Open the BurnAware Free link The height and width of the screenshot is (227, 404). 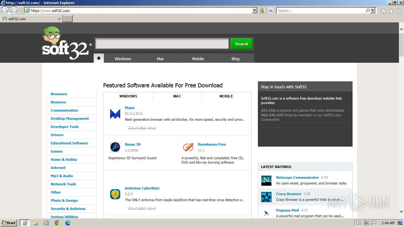[212, 144]
